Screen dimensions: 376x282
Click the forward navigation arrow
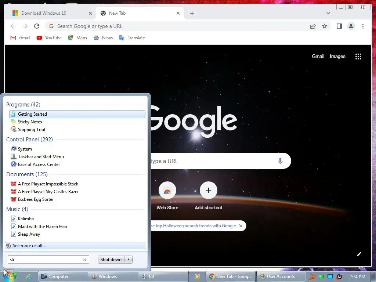click(x=25, y=26)
